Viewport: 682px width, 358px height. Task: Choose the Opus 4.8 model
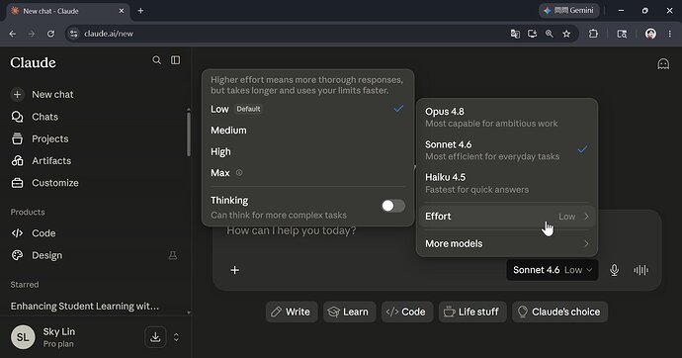[507, 117]
